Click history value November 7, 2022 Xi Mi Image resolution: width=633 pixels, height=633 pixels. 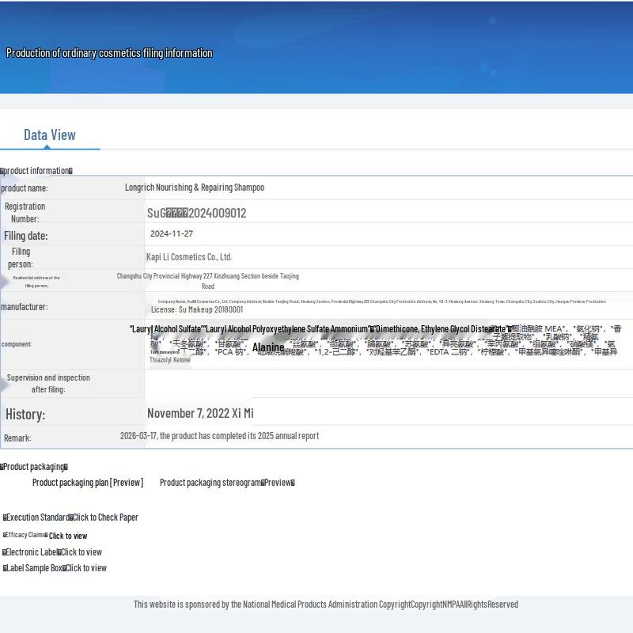pyautogui.click(x=200, y=413)
